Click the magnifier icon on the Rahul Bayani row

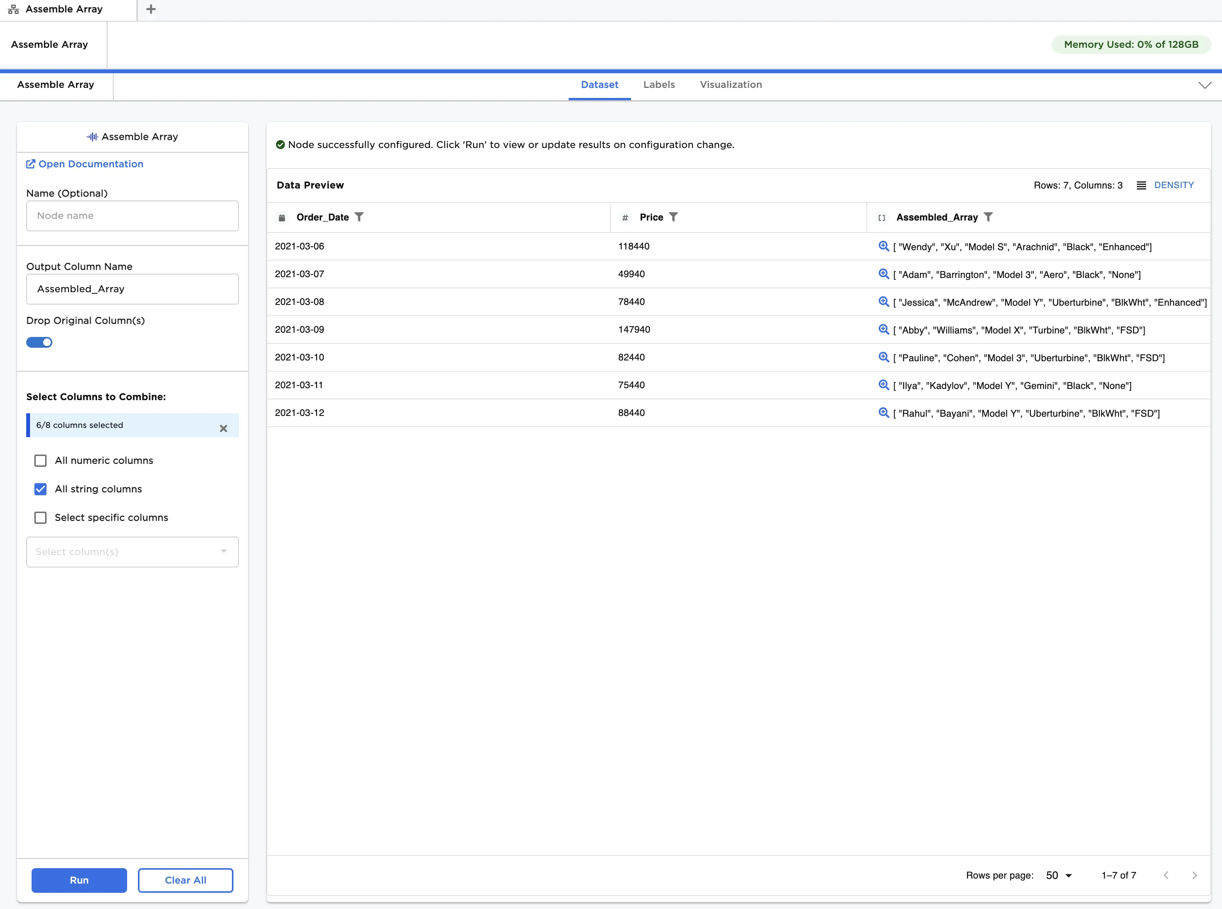click(x=883, y=413)
